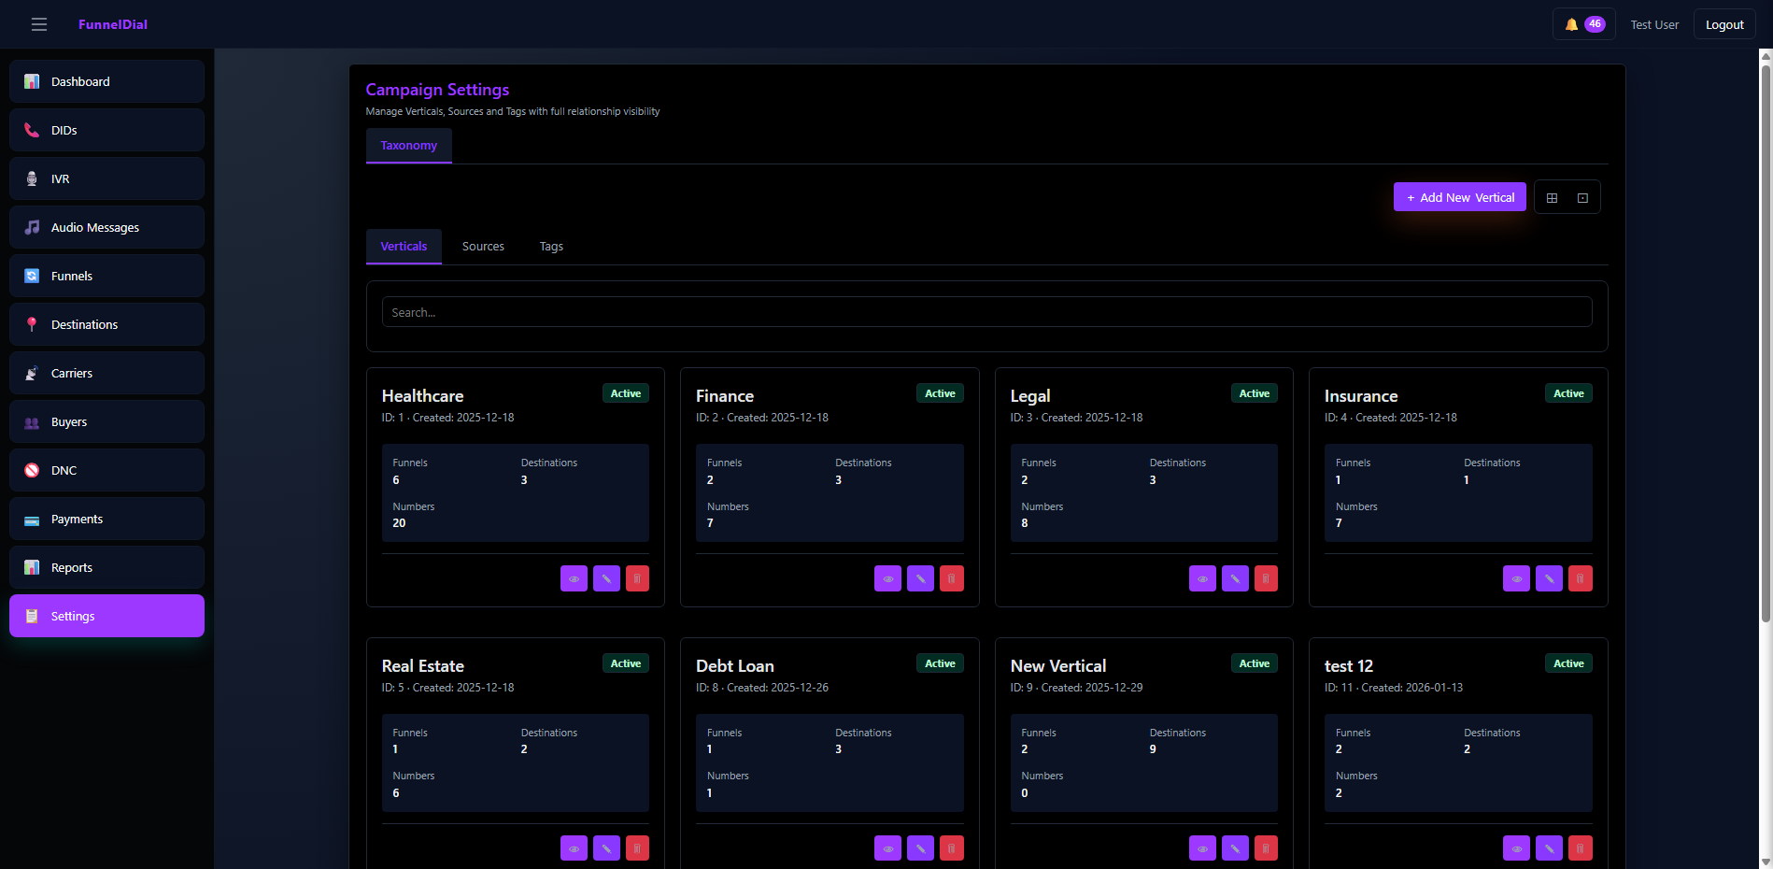
Task: Delete the Finance vertical using trash icon
Action: pyautogui.click(x=951, y=579)
